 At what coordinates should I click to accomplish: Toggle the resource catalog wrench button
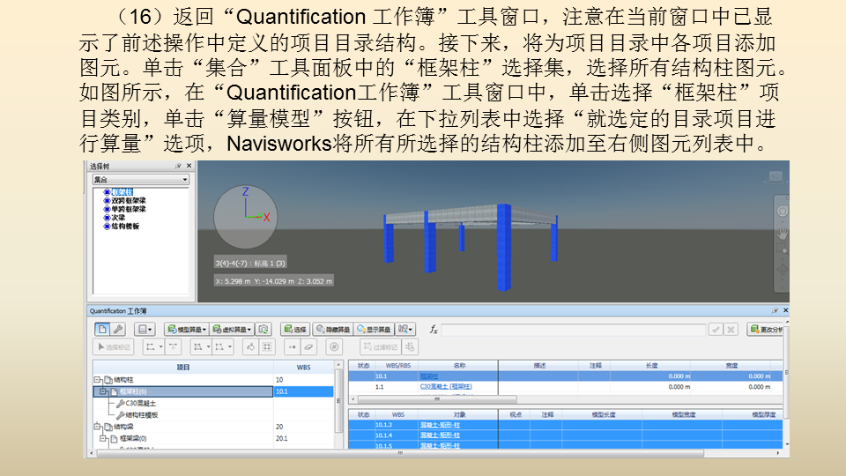pyautogui.click(x=118, y=329)
